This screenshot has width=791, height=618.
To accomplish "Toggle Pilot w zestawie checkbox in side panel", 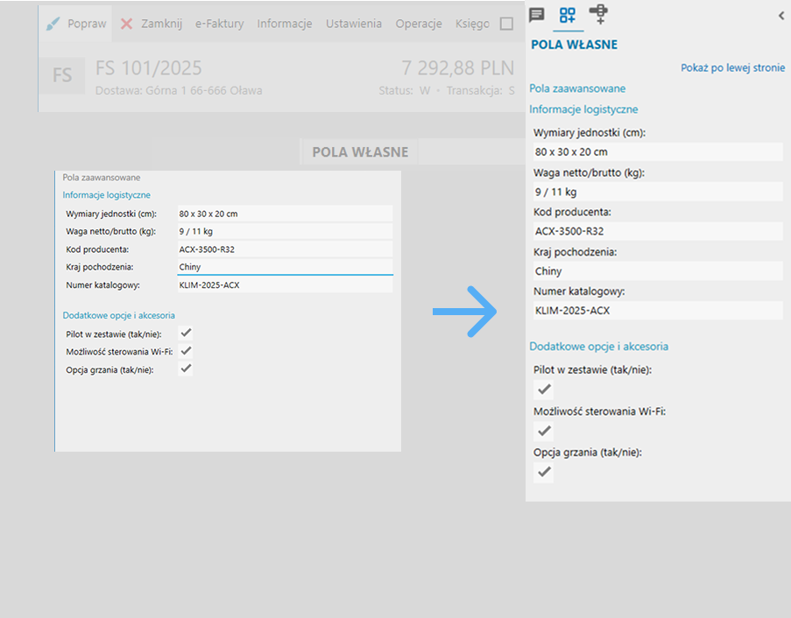I will [544, 389].
